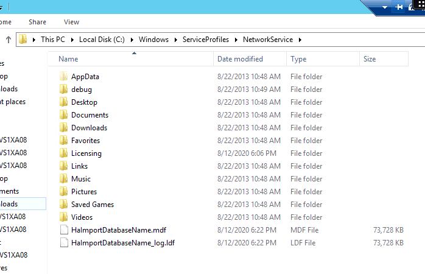Click the MDF File type cell
Viewport: 425px width, 274px height.
304,230
